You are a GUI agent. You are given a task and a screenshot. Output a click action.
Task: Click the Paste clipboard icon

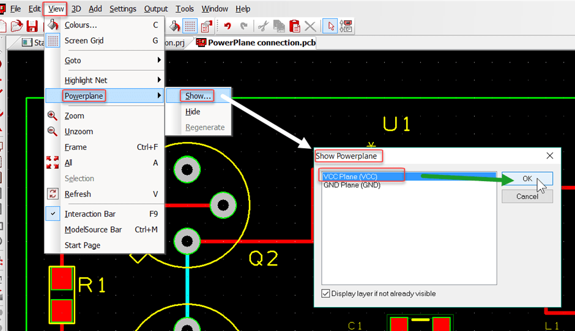click(x=294, y=26)
